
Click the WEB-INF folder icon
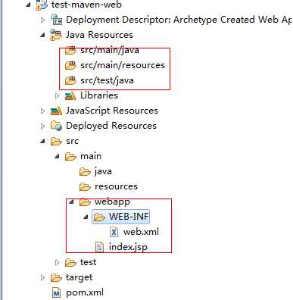pos(99,217)
